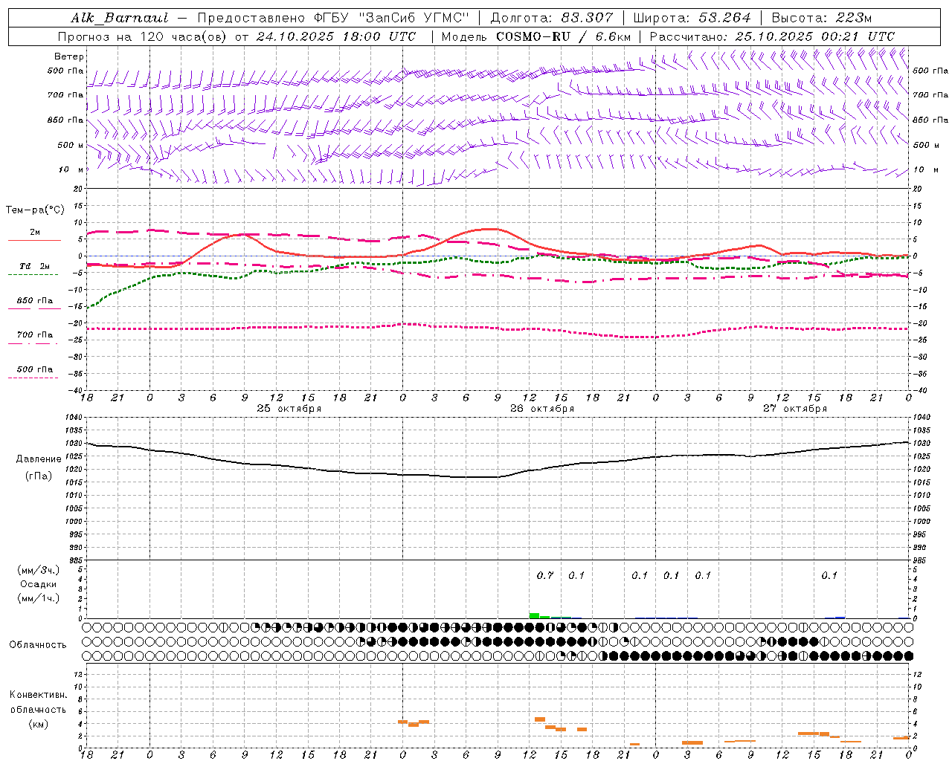952x761 pixels.
Task: Click the 26 октября date label
Action: (x=542, y=409)
